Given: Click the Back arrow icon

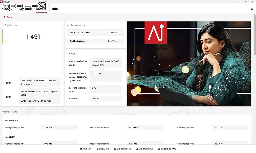Looking at the screenshot, I should pyautogui.click(x=5, y=17).
